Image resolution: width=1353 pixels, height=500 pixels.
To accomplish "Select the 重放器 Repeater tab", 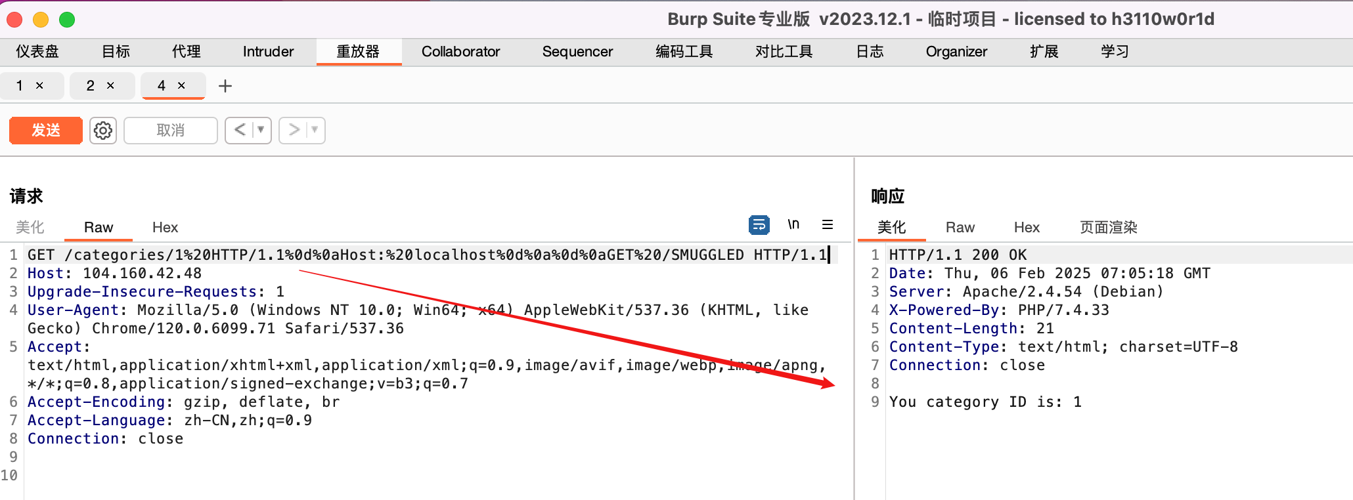I will pyautogui.click(x=359, y=52).
